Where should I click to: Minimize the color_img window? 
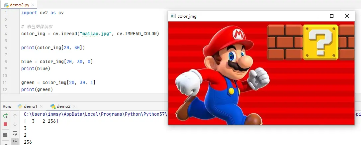[x=317, y=16]
